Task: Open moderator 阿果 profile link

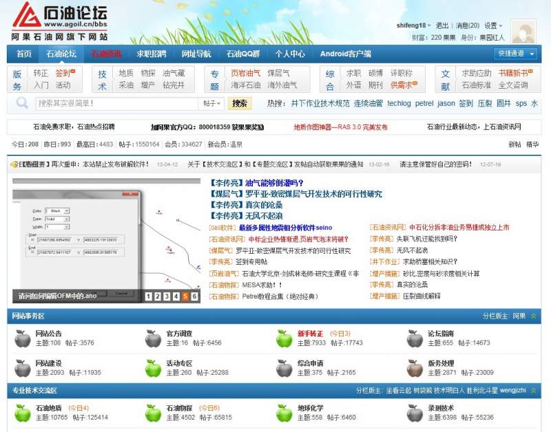Action: [519, 316]
